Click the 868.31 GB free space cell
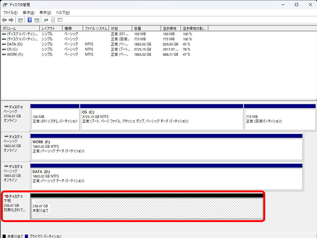This screenshot has height=238, width=317. 170,54
